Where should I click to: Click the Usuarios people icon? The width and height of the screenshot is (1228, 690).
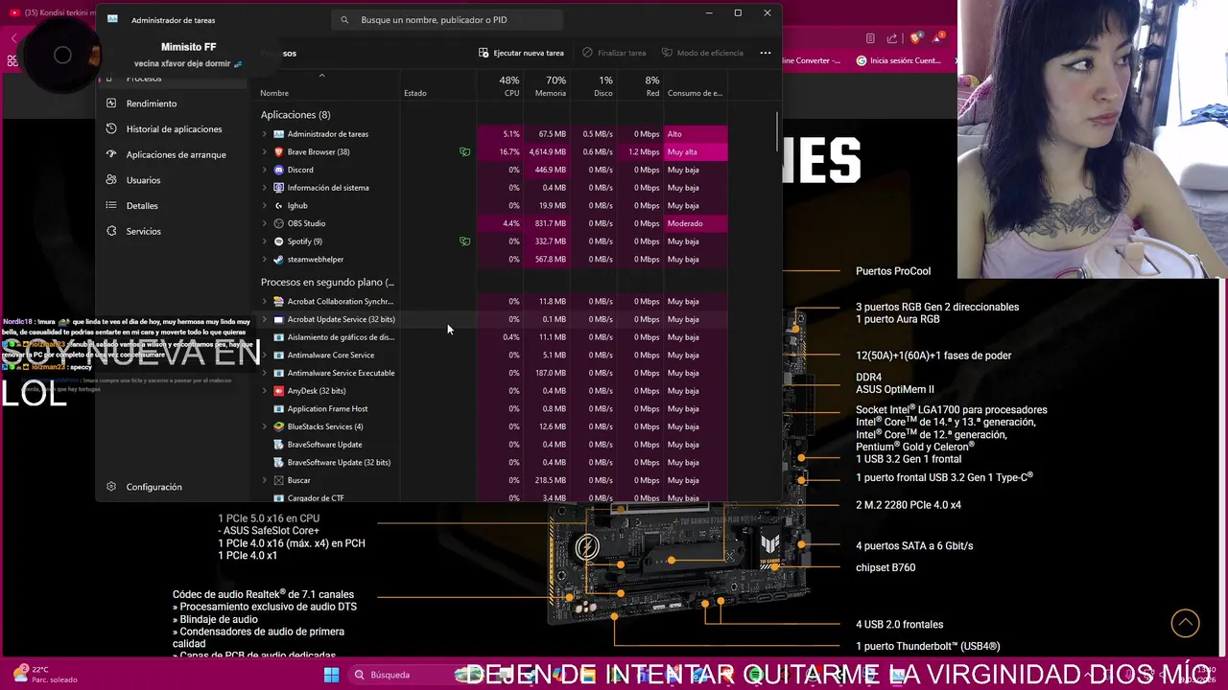click(111, 180)
